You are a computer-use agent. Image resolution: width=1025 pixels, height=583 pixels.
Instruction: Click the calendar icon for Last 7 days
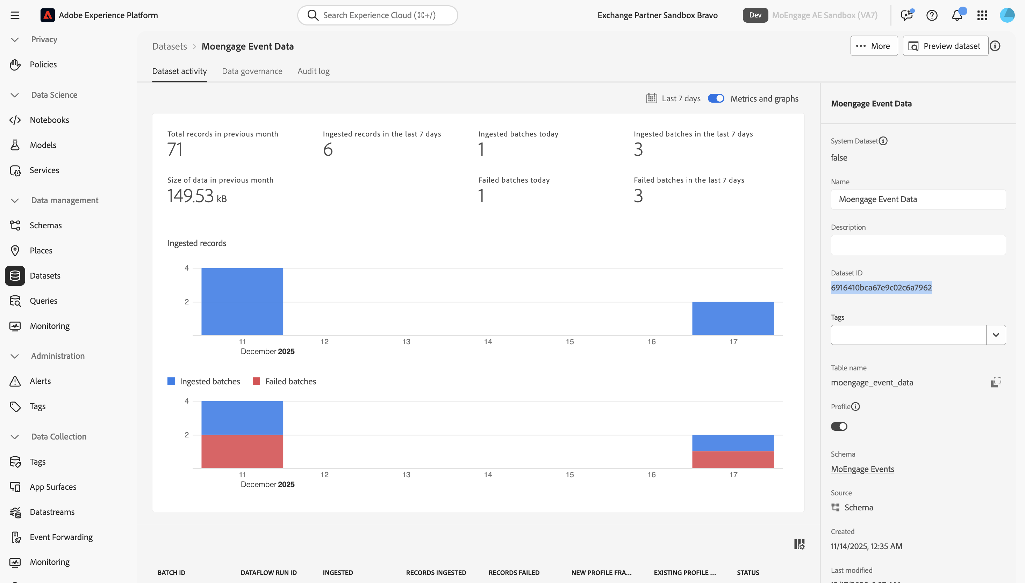click(651, 98)
